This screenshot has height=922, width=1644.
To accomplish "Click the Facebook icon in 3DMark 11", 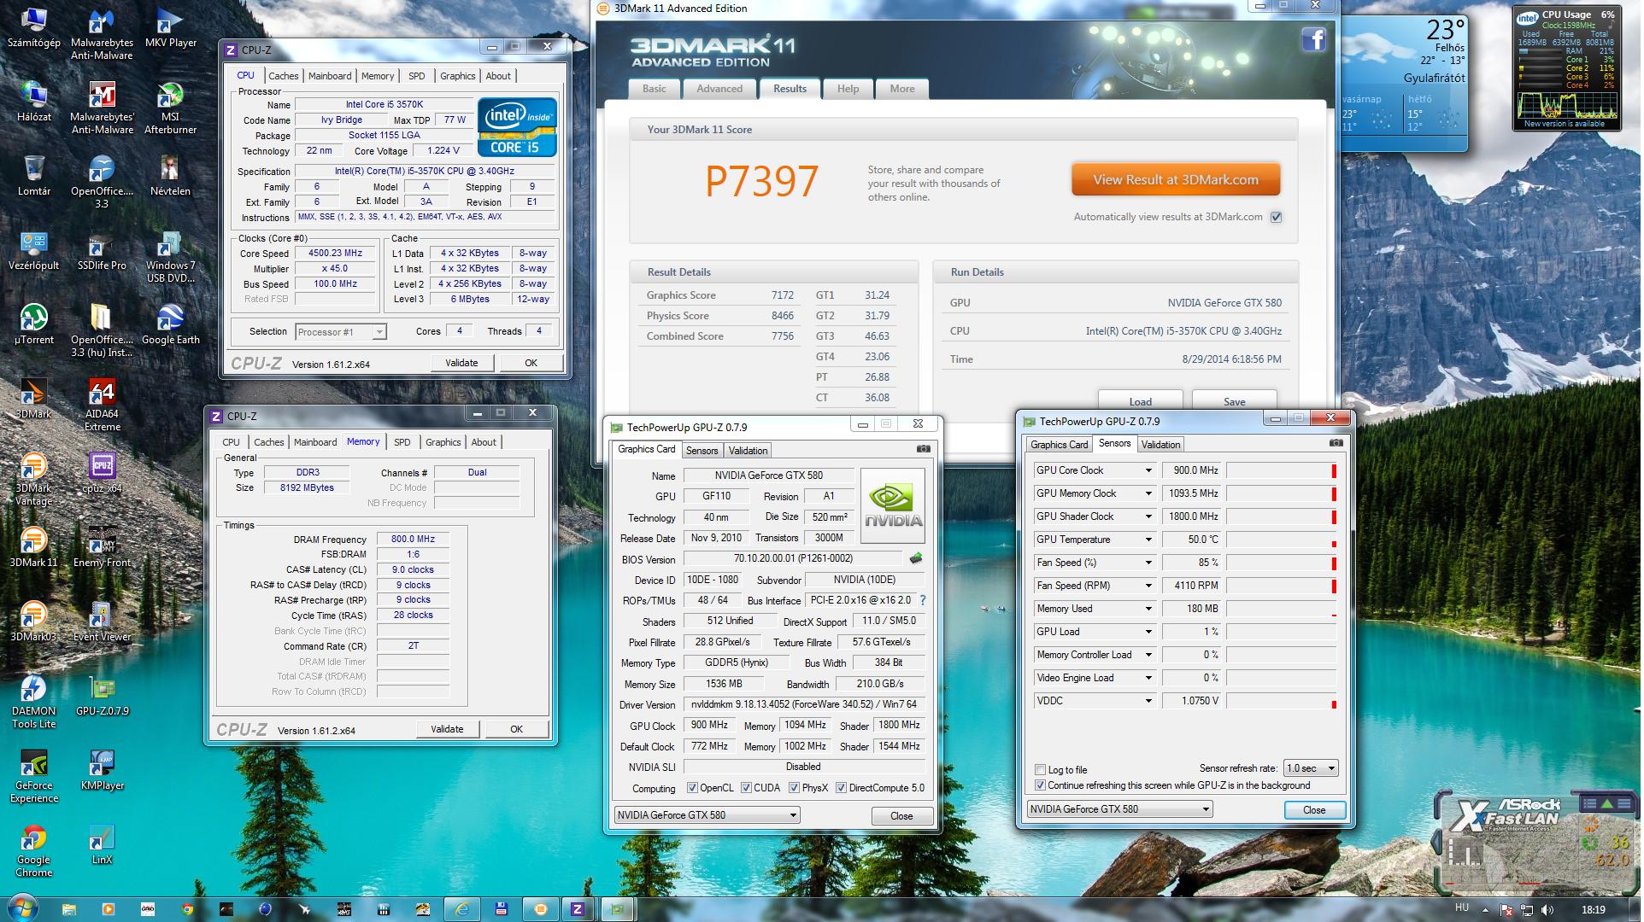I will [1313, 39].
